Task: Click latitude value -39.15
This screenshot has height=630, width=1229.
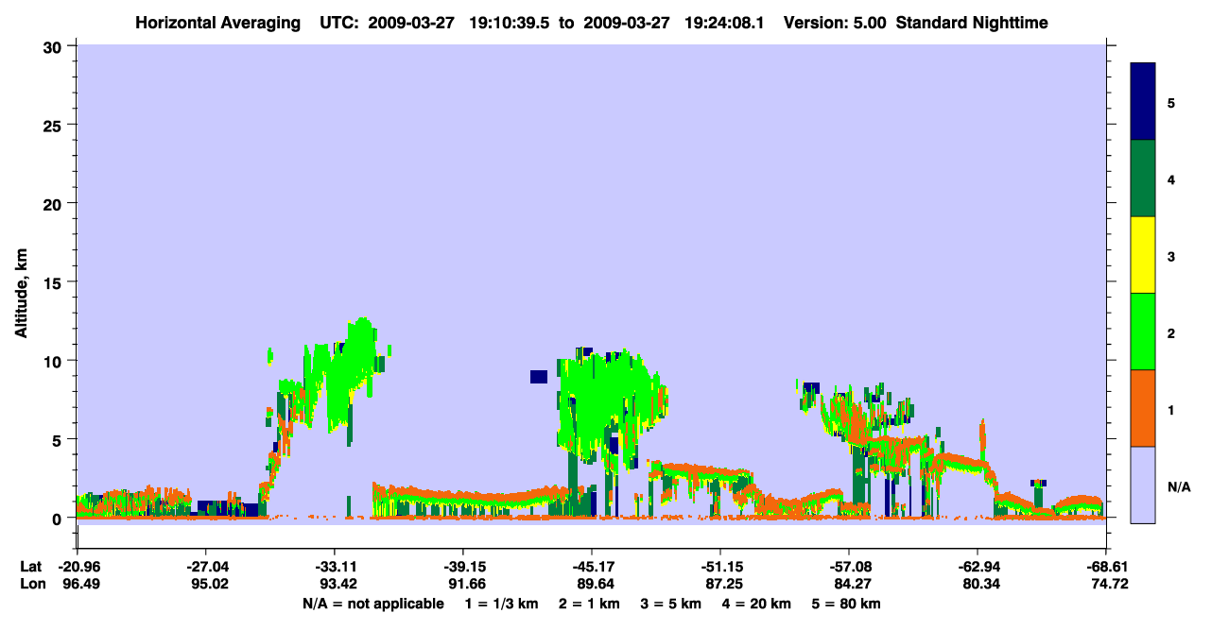Action: pos(462,567)
